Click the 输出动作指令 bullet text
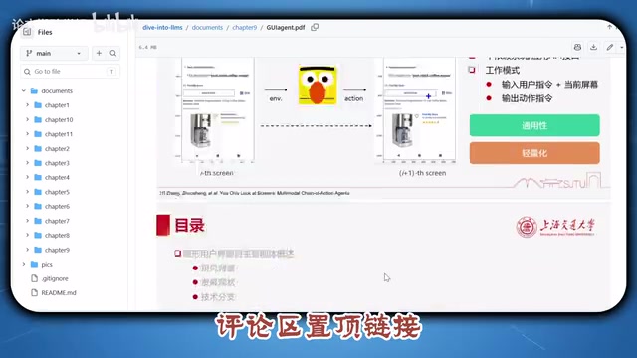The height and width of the screenshot is (358, 637). [527, 98]
